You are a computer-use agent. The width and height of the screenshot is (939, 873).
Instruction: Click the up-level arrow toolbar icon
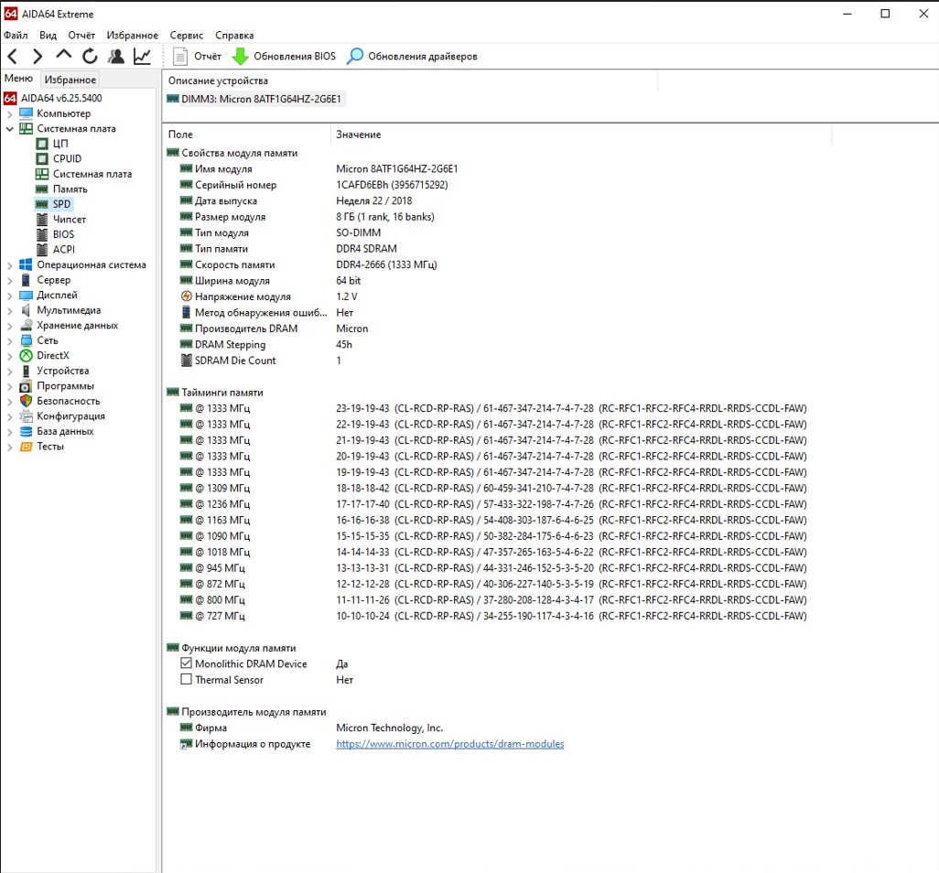click(x=63, y=57)
